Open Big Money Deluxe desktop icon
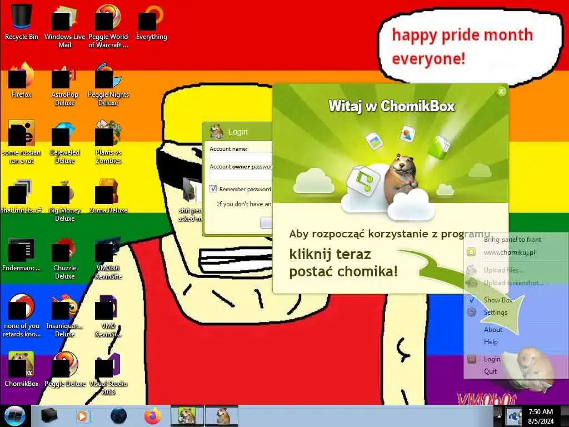569x427 pixels. pyautogui.click(x=64, y=200)
